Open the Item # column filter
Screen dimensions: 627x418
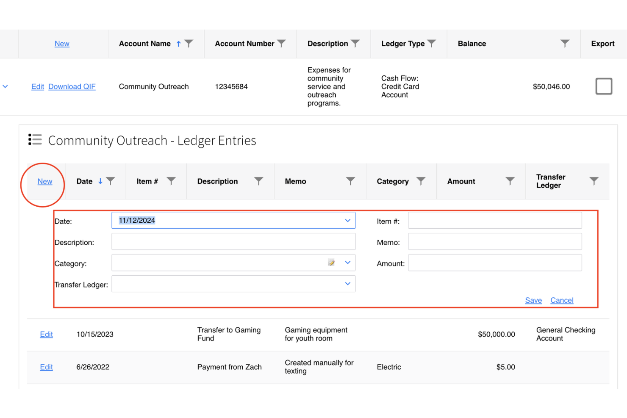pos(171,181)
